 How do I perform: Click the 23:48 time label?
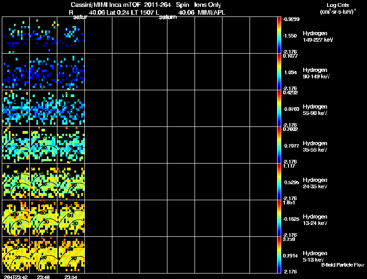point(43,277)
